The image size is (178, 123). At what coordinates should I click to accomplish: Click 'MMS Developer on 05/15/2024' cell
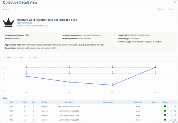[x=69, y=106]
